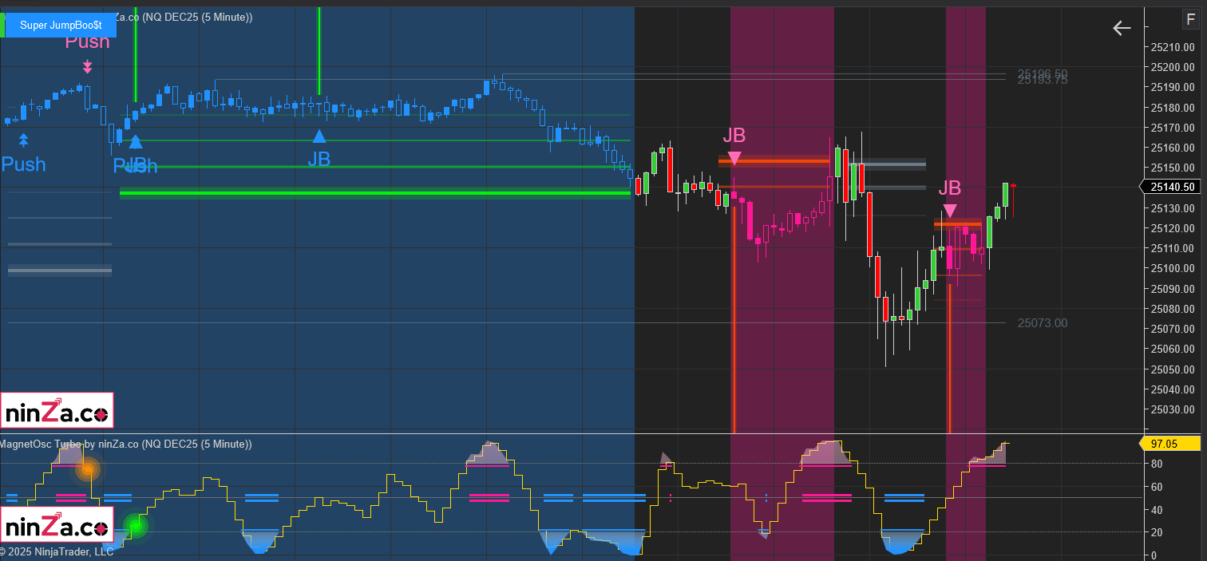1207x561 pixels.
Task: Click the 25210.00 tick on the price axis
Action: pos(1172,46)
